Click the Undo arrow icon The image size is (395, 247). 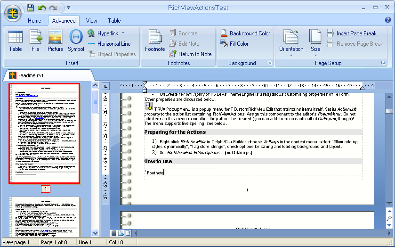41,8
